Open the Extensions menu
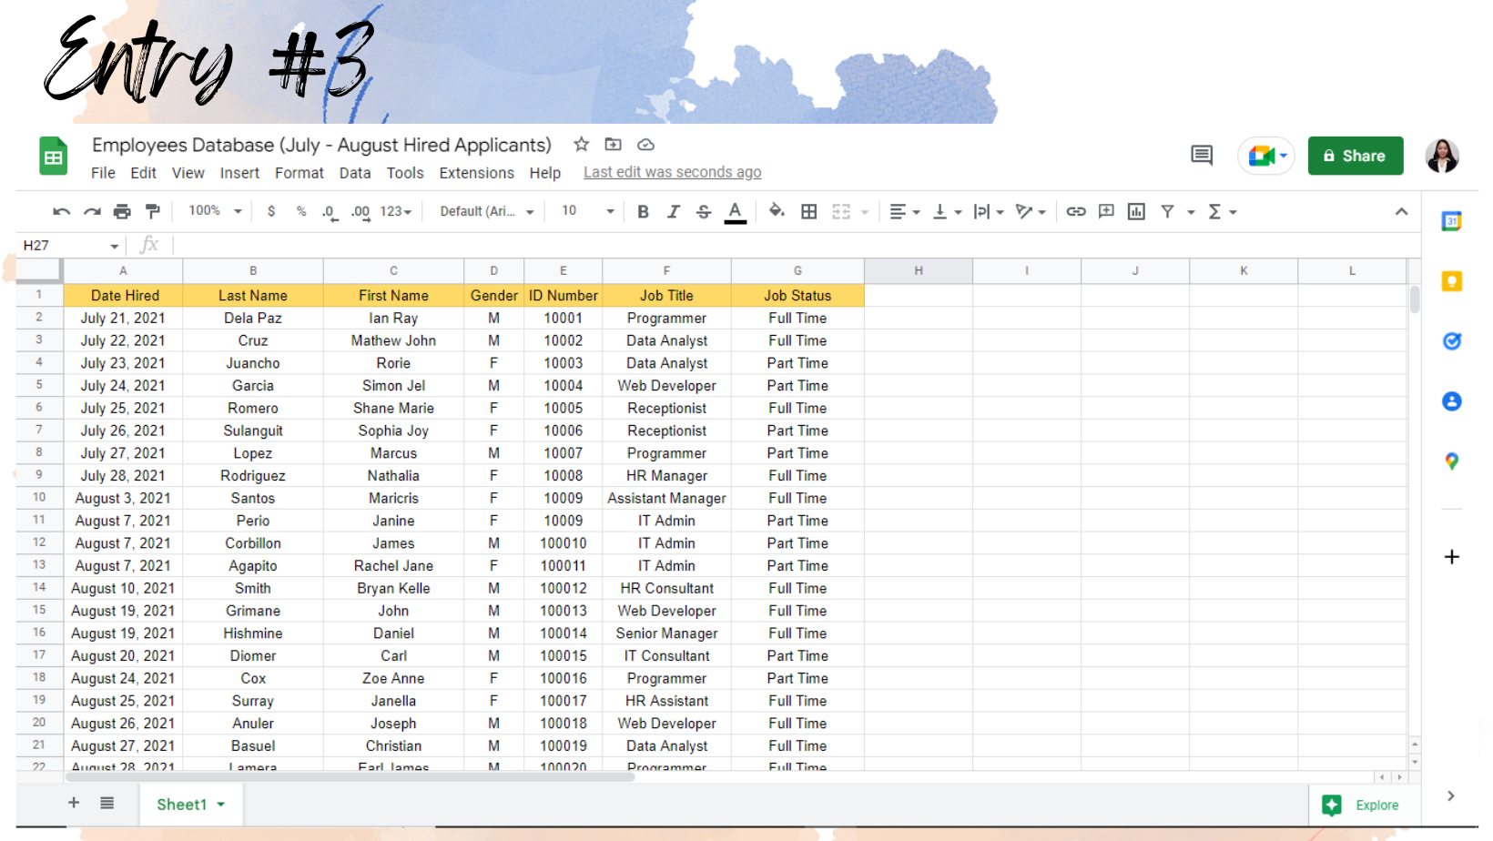 click(477, 173)
